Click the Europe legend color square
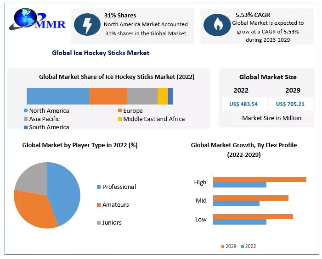This screenshot has width=322, height=259. [119, 111]
